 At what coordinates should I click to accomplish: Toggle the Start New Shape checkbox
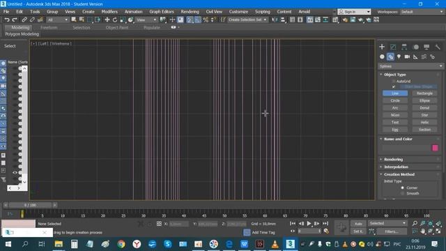(x=394, y=86)
